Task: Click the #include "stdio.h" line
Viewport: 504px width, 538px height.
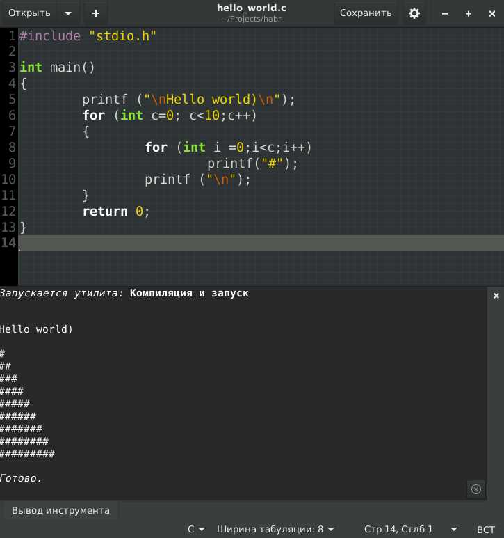Action: coord(88,36)
